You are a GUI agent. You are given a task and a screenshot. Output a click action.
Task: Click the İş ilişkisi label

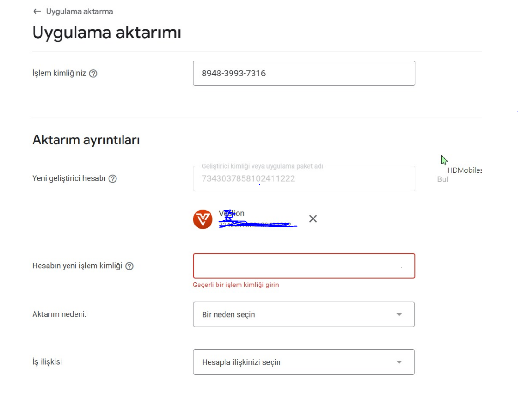47,361
